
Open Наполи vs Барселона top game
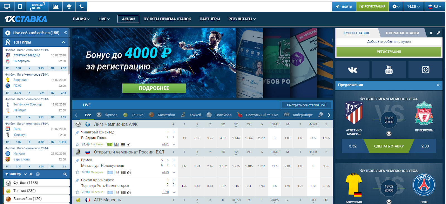coord(36,156)
